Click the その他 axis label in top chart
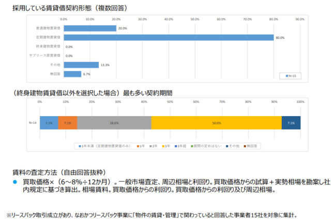 click(55, 65)
